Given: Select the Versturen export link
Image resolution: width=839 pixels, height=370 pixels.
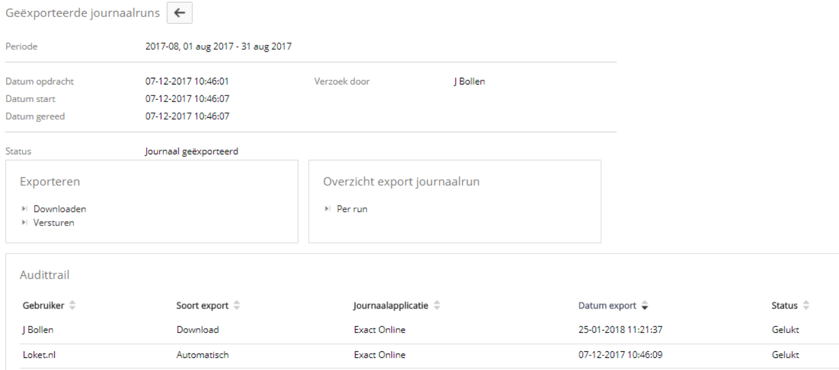Looking at the screenshot, I should [55, 223].
